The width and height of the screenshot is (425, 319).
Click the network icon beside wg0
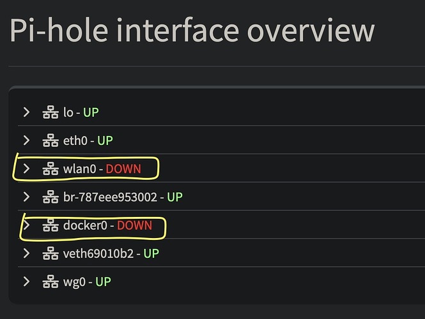coord(50,281)
